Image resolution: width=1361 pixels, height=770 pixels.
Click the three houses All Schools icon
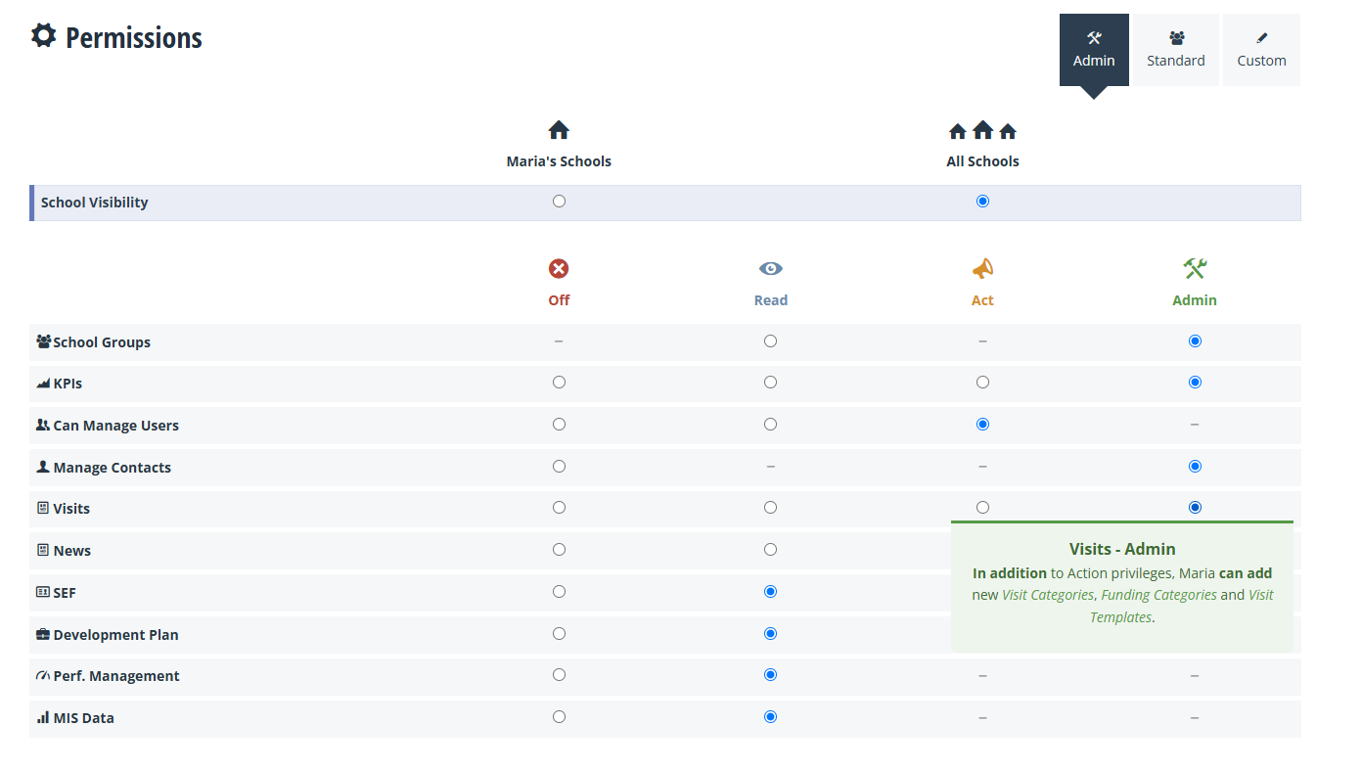click(982, 131)
